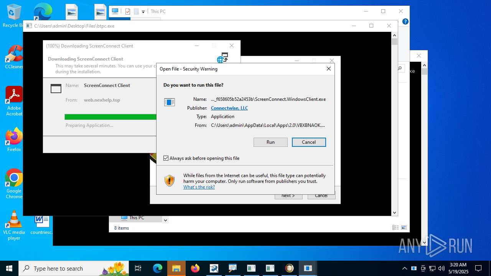Click the "8 items" status bar text

pyautogui.click(x=122, y=228)
